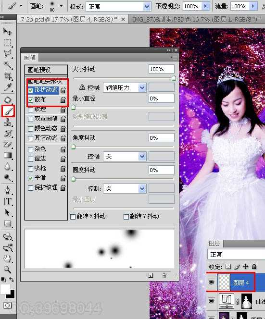The image size is (265, 319).
Task: Enable 颜色动态 checkbox
Action: pos(31,129)
